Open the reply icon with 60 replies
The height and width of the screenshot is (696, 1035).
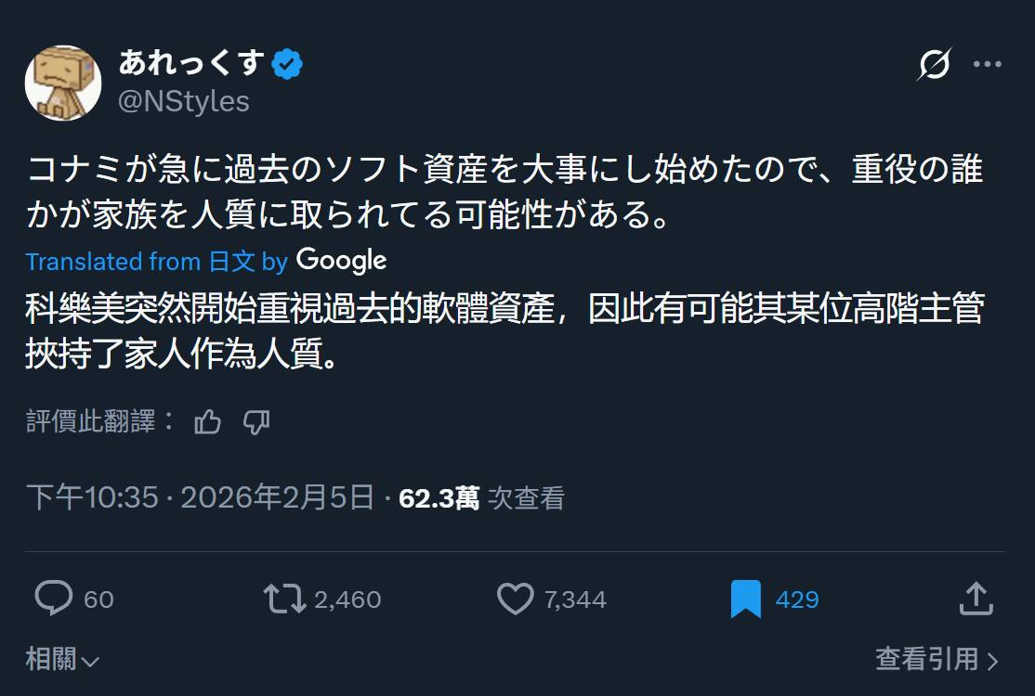pos(54,599)
